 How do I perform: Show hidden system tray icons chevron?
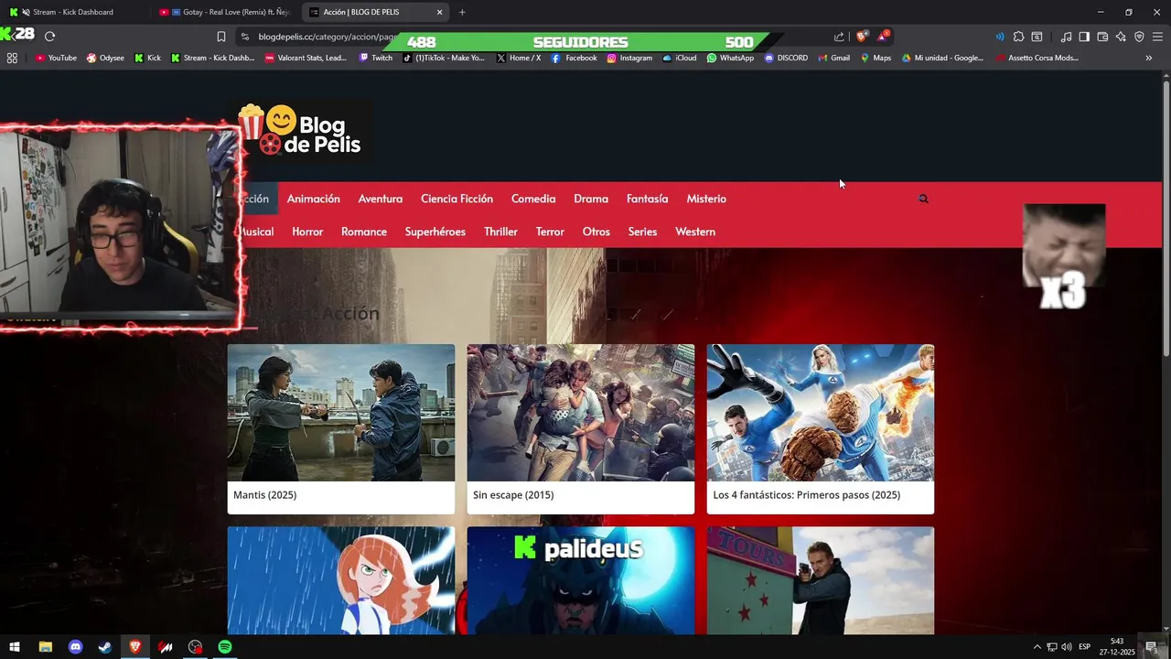(x=1037, y=647)
